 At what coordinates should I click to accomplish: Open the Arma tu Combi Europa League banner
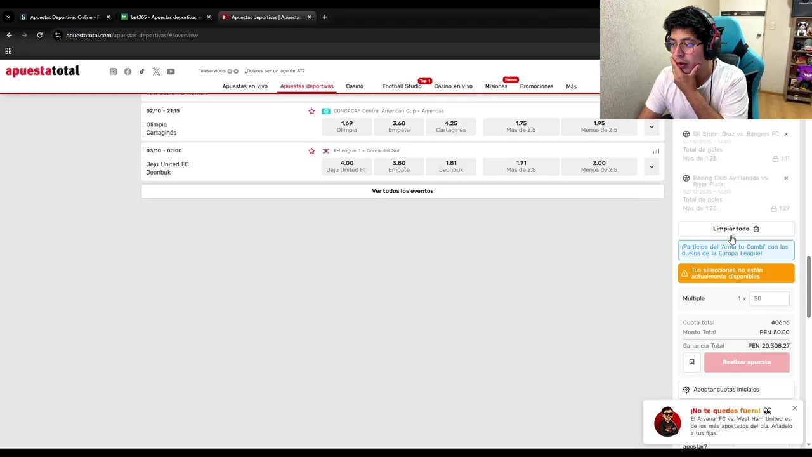pyautogui.click(x=736, y=250)
